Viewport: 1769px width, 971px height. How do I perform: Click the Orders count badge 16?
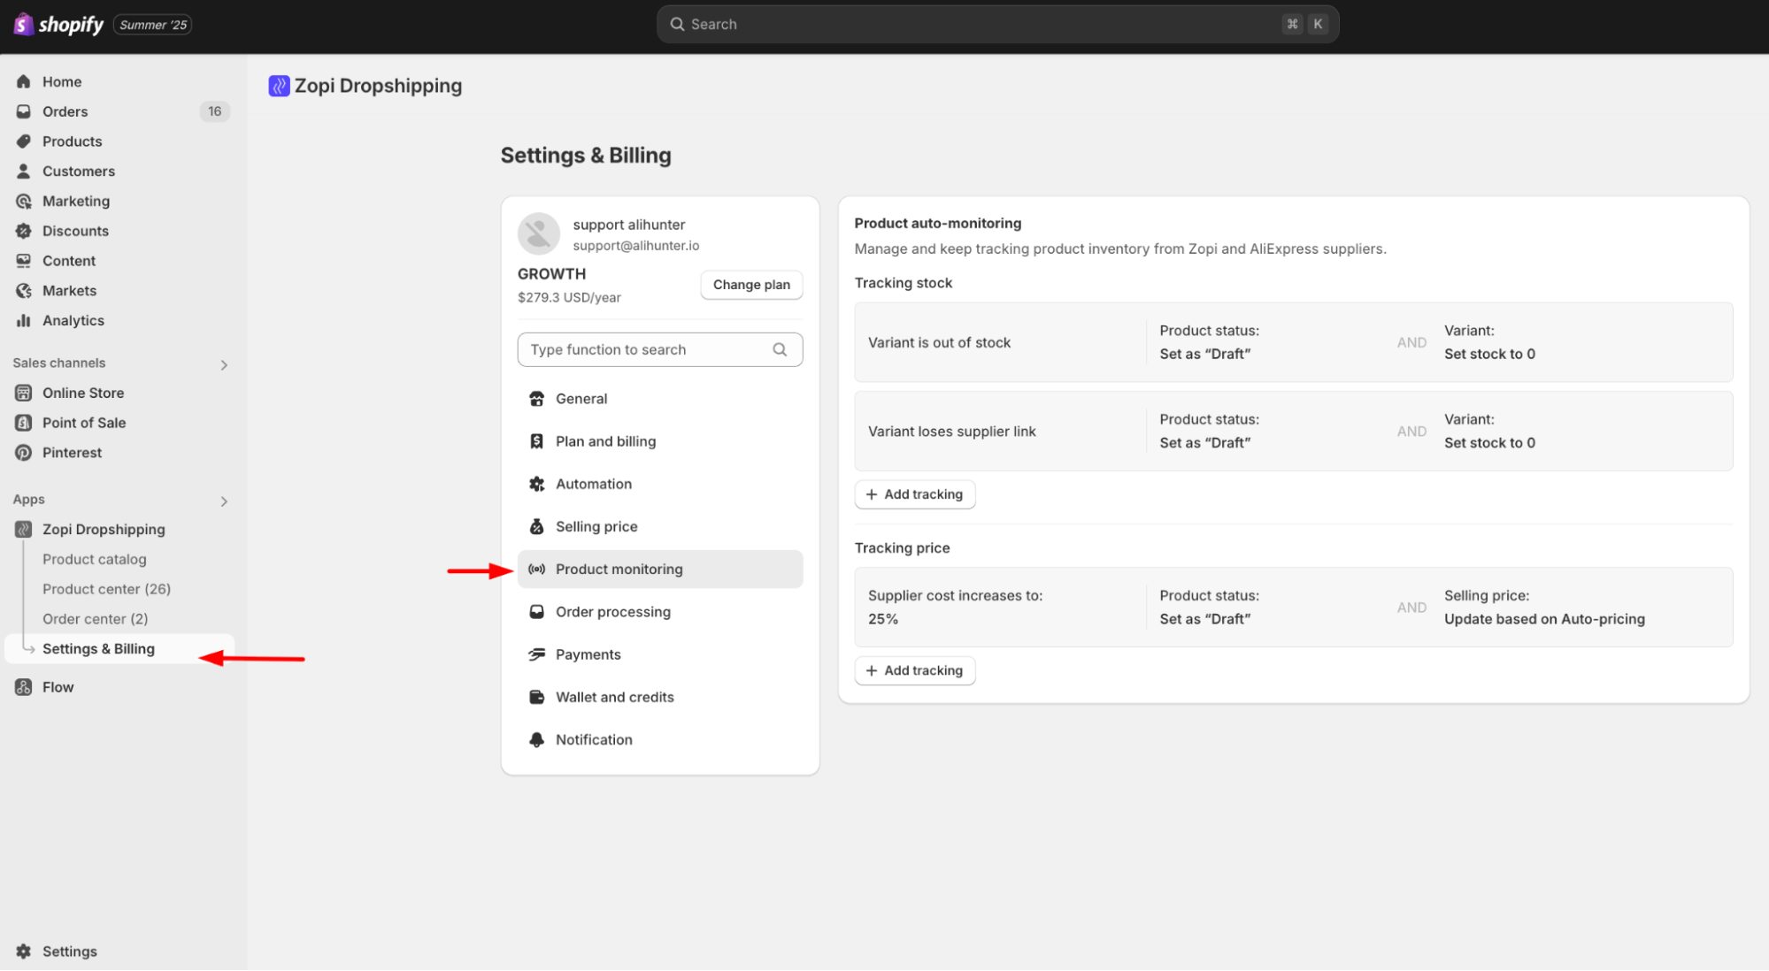point(214,111)
